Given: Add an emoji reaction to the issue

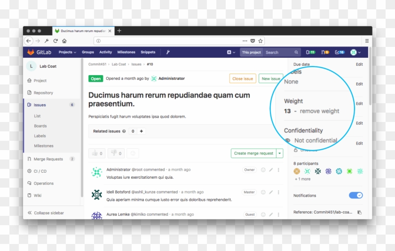Looking at the screenshot, I should [133, 153].
